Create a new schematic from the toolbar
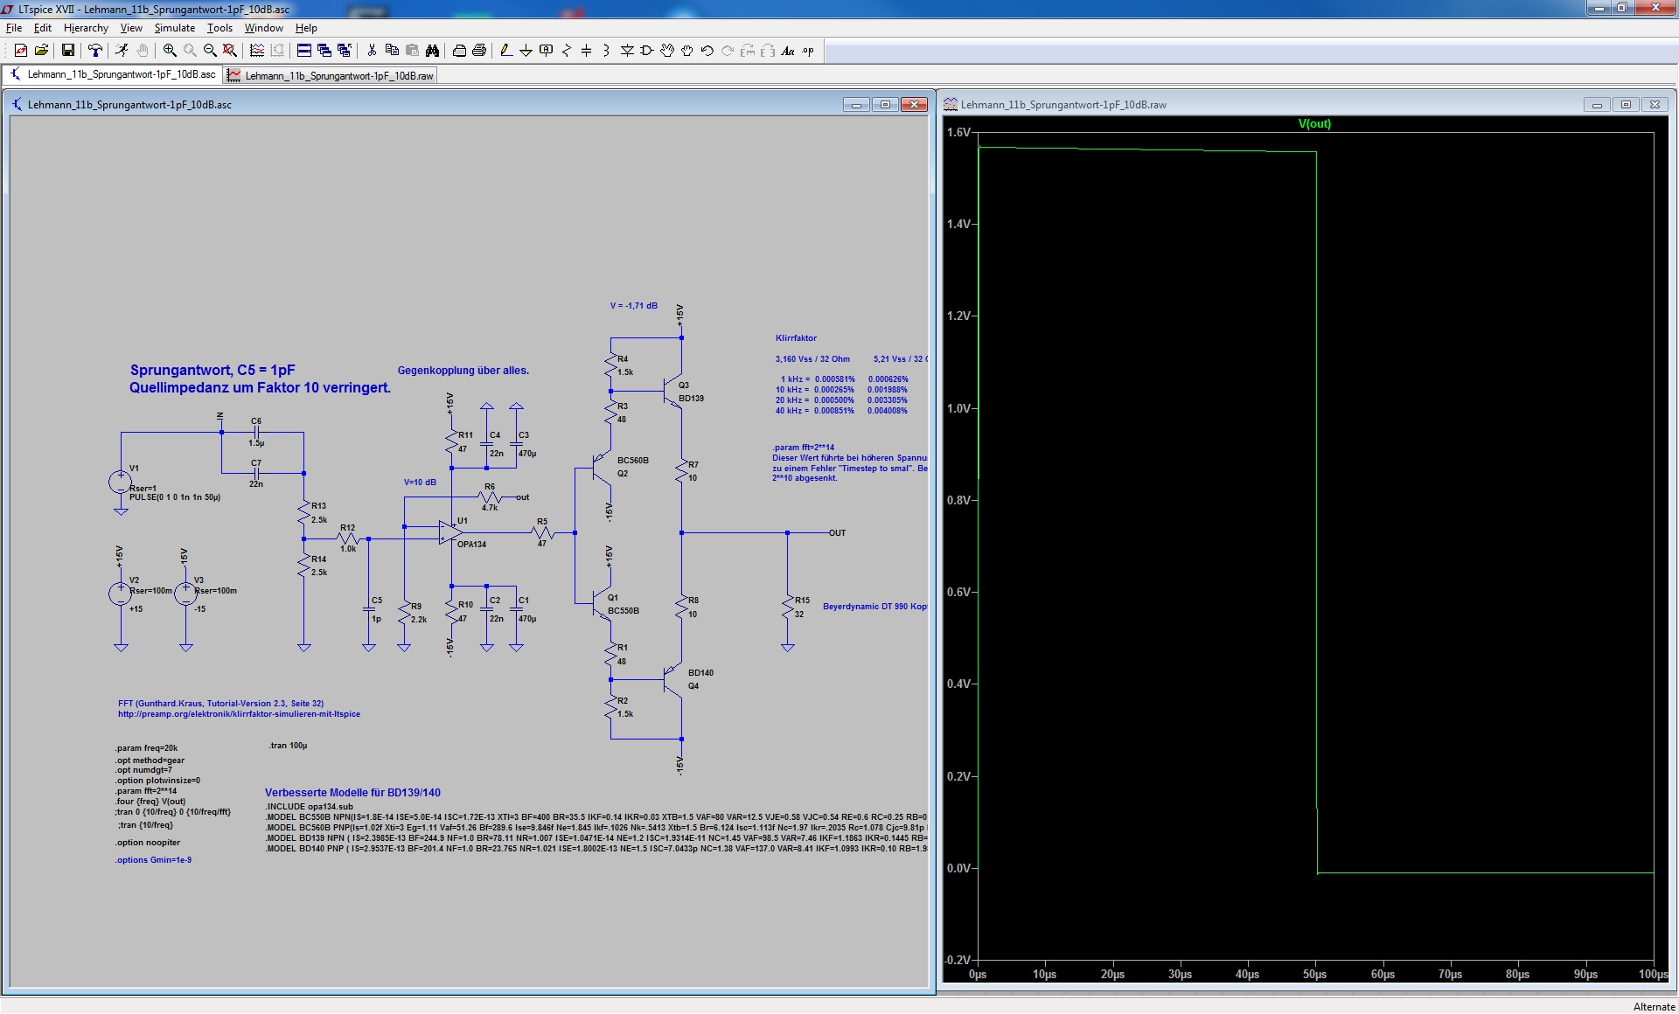 click(21, 51)
